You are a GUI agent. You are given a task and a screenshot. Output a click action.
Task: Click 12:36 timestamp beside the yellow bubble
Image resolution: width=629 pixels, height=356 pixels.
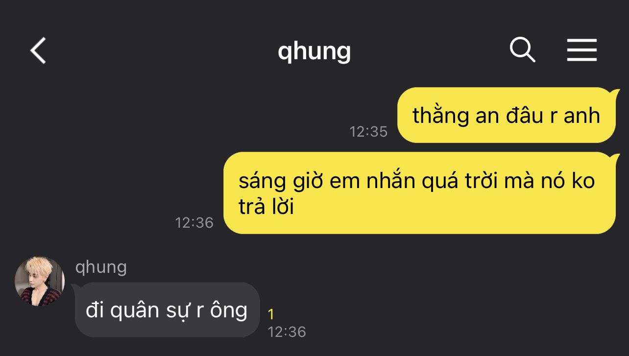(194, 223)
